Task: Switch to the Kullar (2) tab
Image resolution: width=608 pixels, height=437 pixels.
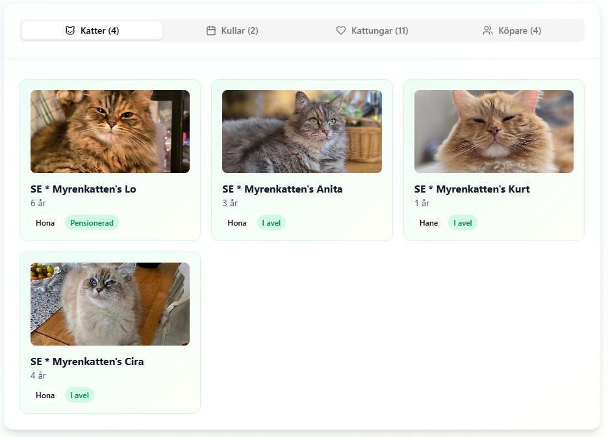Action: click(x=233, y=30)
